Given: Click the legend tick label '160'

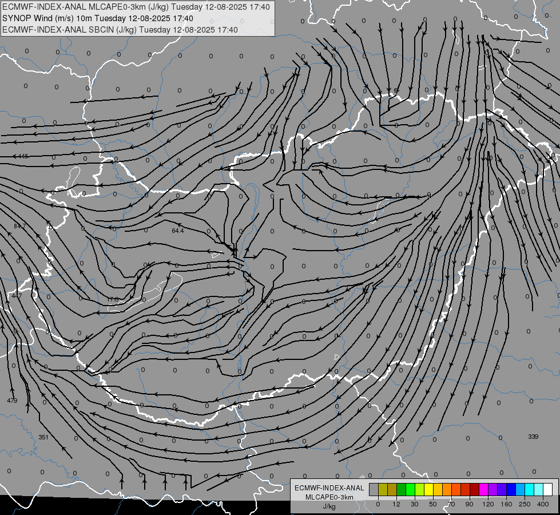Looking at the screenshot, I should 506,504.
